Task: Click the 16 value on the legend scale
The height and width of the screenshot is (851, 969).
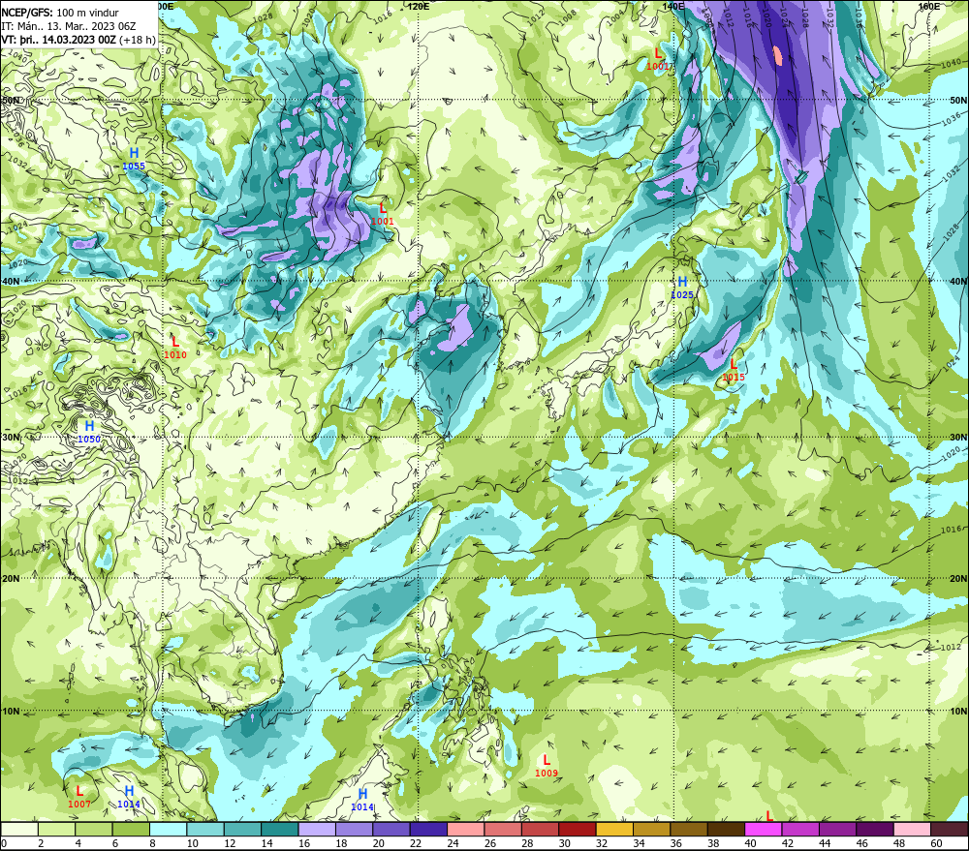Action: 304,843
